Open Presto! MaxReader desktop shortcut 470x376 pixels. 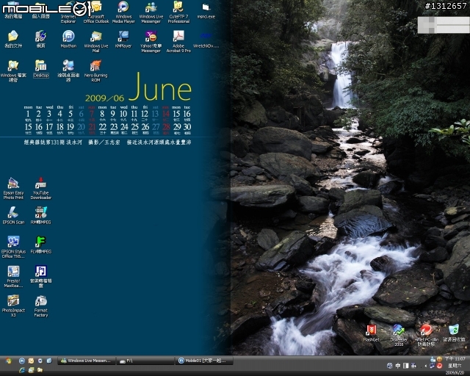point(13,276)
